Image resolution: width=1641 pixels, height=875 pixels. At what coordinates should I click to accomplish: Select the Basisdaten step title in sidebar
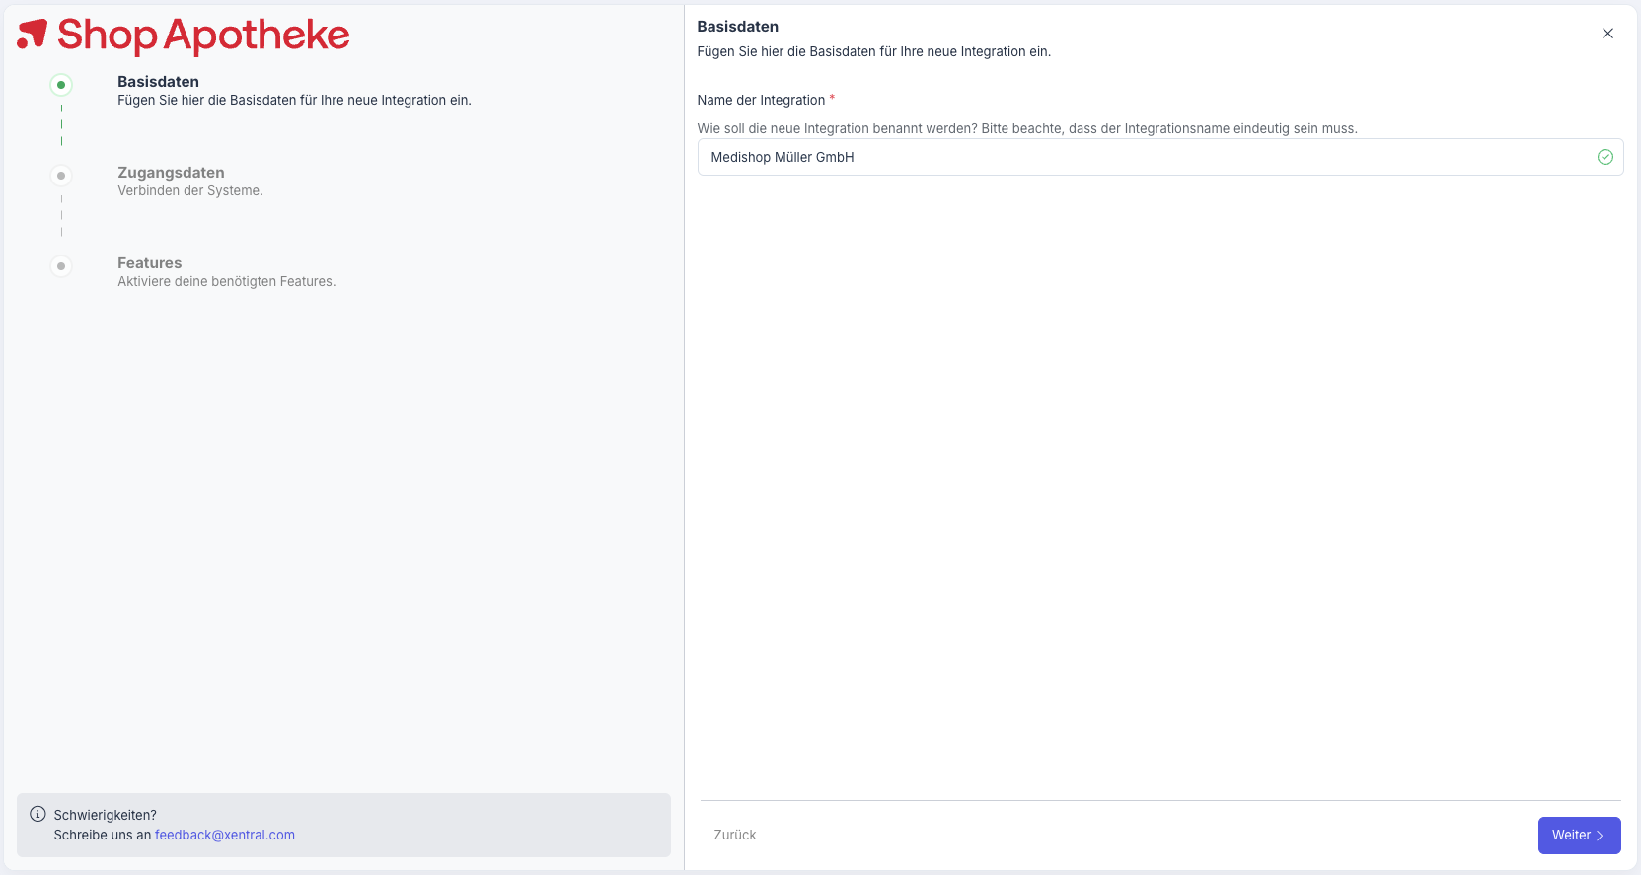pyautogui.click(x=158, y=82)
